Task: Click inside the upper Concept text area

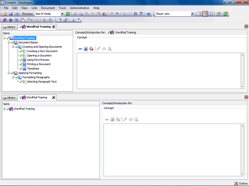Action: (159, 71)
